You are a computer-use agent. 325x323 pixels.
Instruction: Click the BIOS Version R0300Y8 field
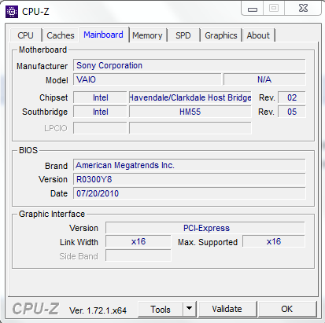190,179
